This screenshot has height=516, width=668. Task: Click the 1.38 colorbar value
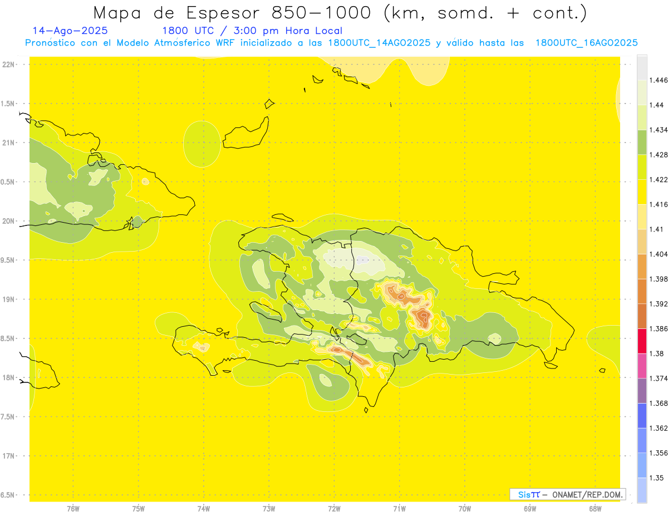tap(656, 353)
